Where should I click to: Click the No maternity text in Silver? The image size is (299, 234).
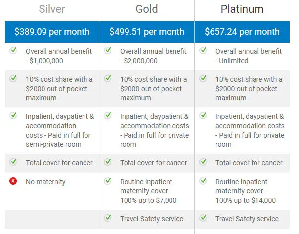45,182
